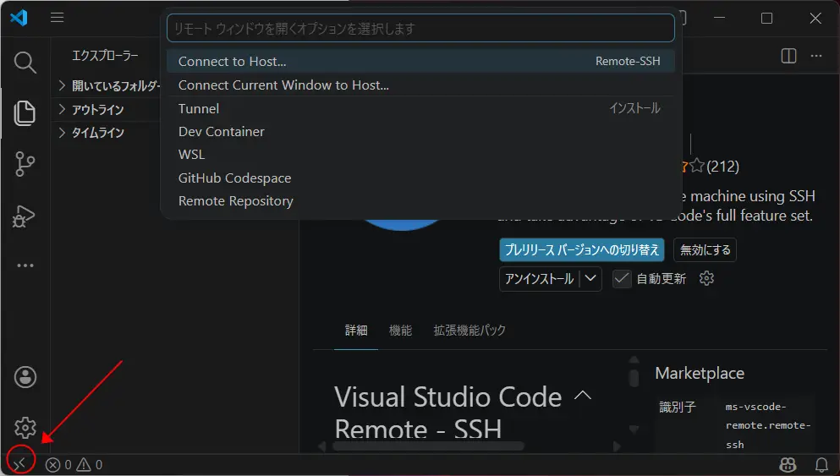Switch to the 拡張機能パック tab
Viewport: 840px width, 476px height.
tap(469, 331)
